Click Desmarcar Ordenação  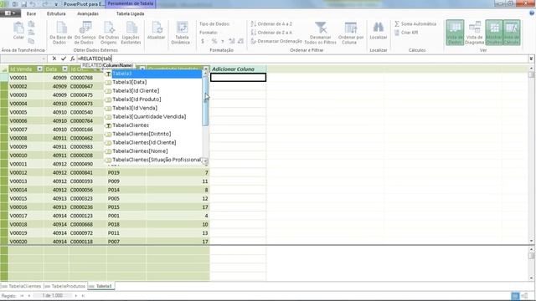276,41
